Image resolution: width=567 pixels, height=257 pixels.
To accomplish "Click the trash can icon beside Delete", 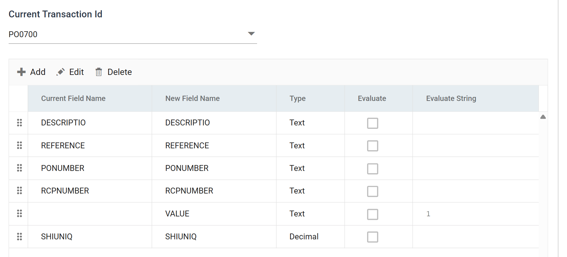I will click(99, 72).
